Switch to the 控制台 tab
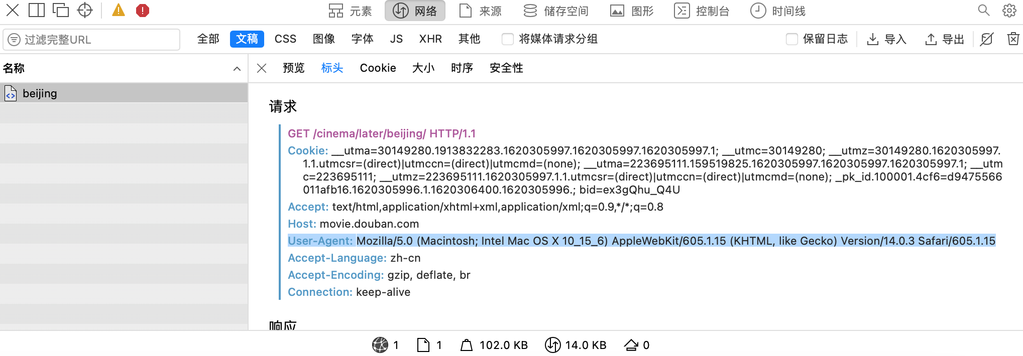1023x356 pixels. [702, 11]
